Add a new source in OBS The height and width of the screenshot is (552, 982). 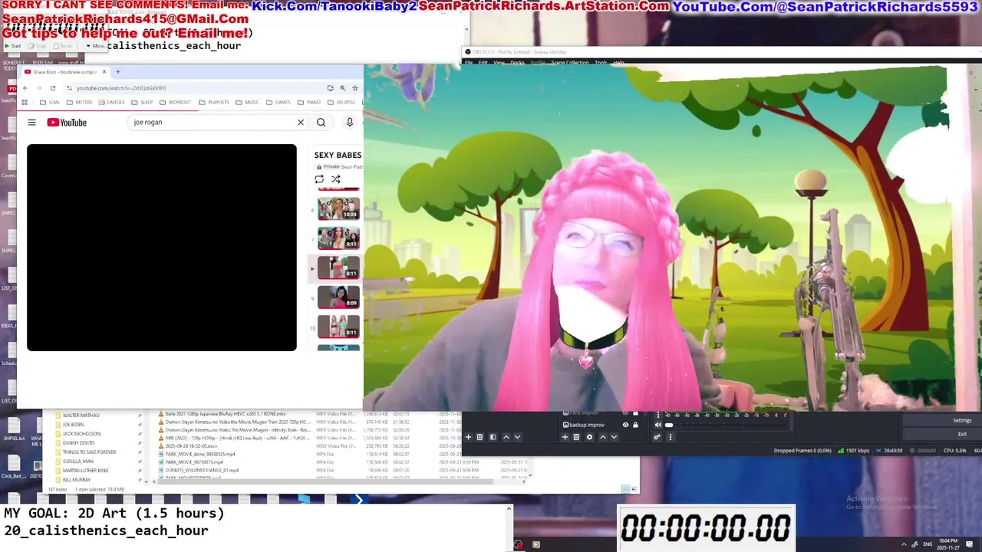[x=565, y=437]
